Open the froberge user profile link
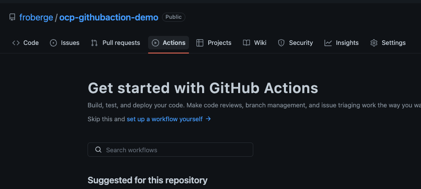The width and height of the screenshot is (421, 189). 36,18
